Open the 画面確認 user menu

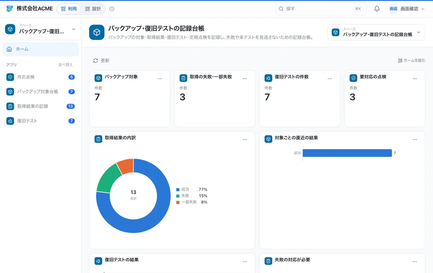tap(407, 9)
